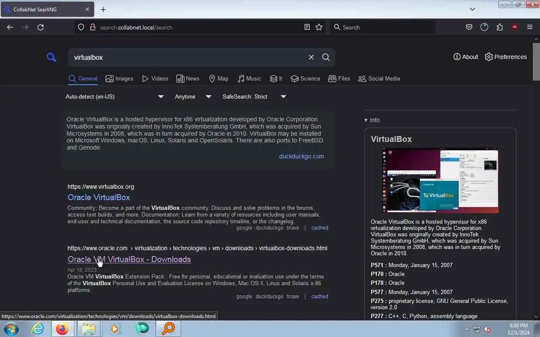Go back to previous page
The width and height of the screenshot is (540, 337).
10,27
